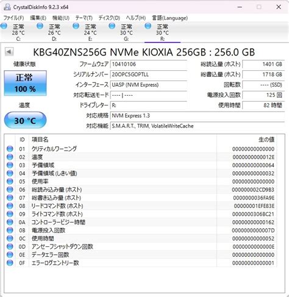This screenshot has height=297, width=289.
Task: Click the status orb for ID 02 温度
Action: [10, 157]
